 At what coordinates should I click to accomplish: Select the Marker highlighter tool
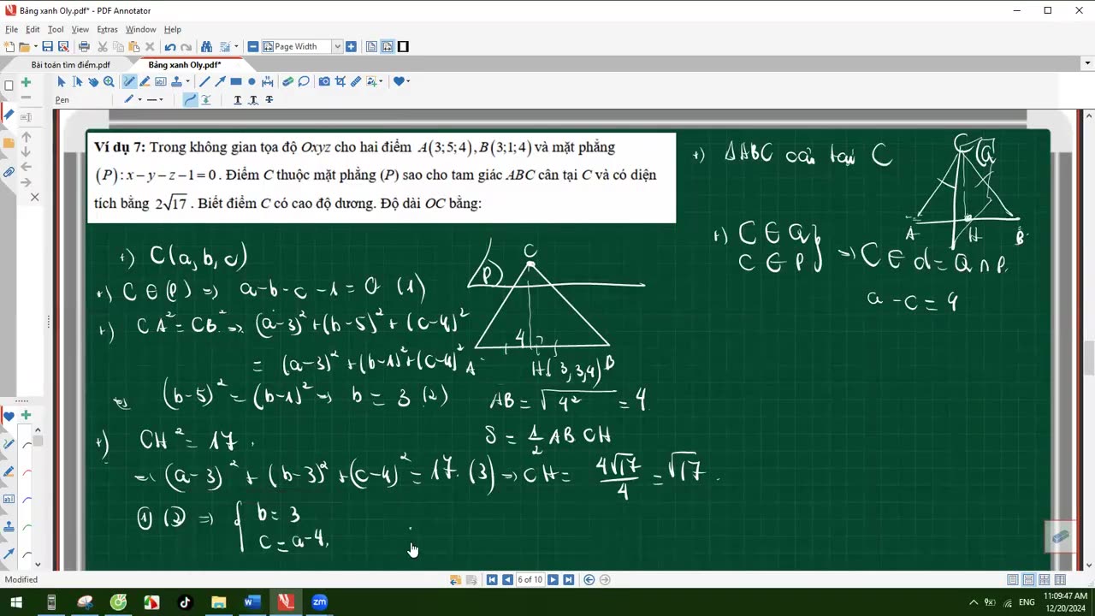pyautogui.click(x=145, y=81)
